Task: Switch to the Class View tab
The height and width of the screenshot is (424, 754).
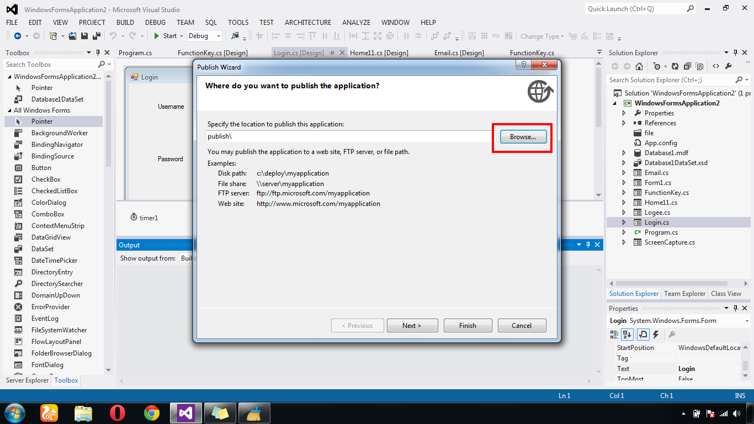Action: [x=726, y=294]
